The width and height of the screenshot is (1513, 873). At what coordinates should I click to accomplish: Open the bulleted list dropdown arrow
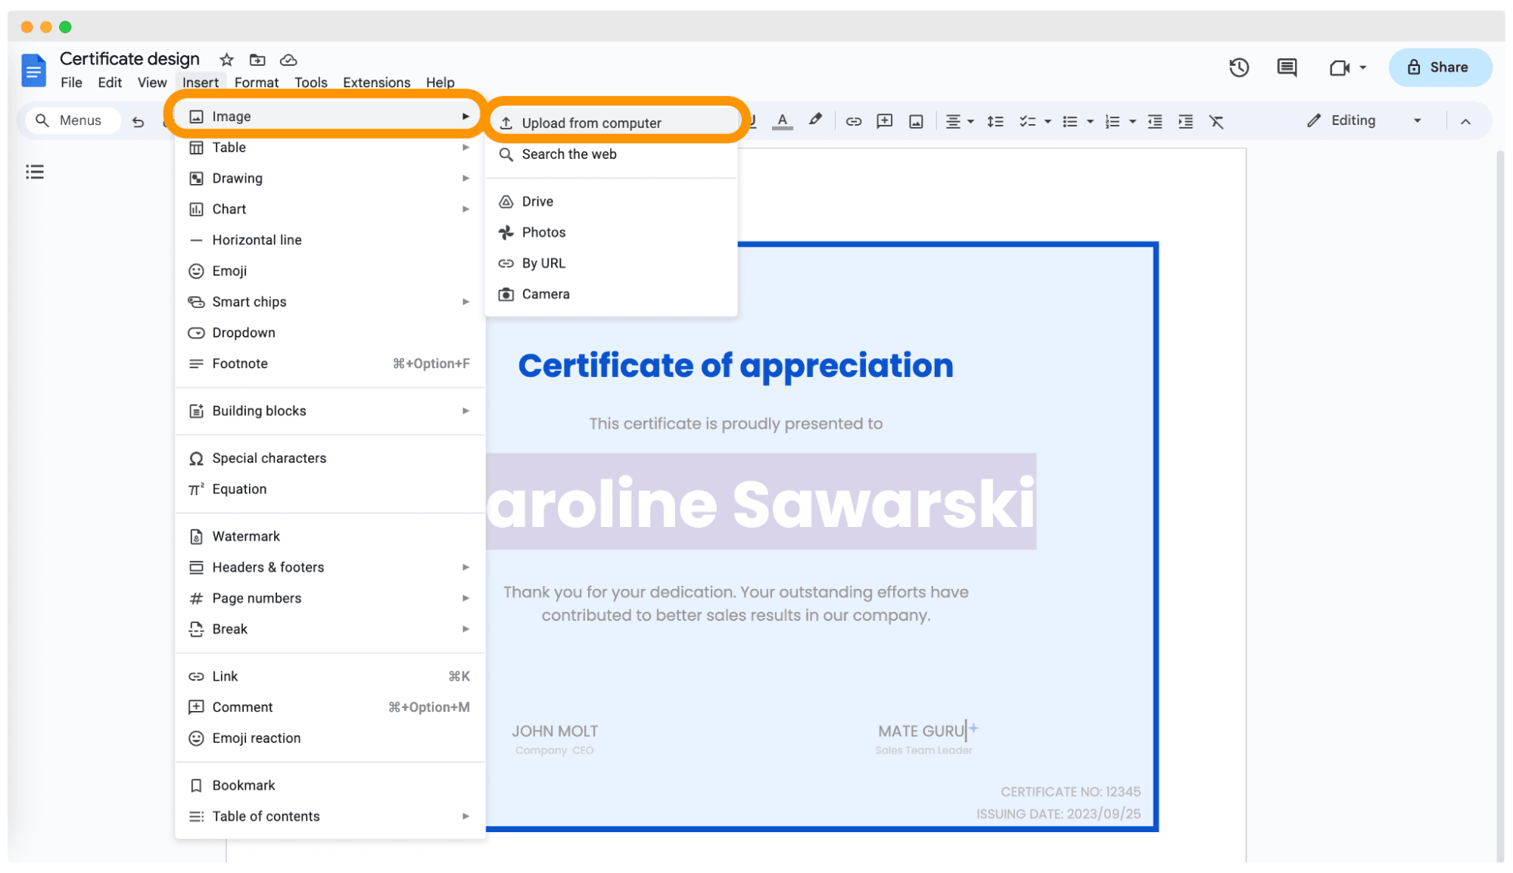point(1091,121)
